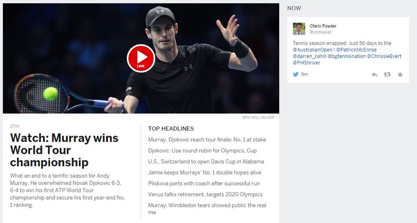
Task: Open 'Venus talks retirement' headline
Action: click(205, 194)
